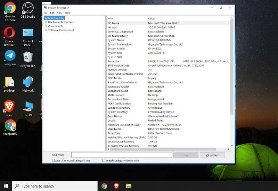The image size is (278, 191).
Task: Select the Version row
Action: [169, 27]
